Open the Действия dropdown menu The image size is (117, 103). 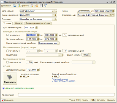tap(6, 6)
